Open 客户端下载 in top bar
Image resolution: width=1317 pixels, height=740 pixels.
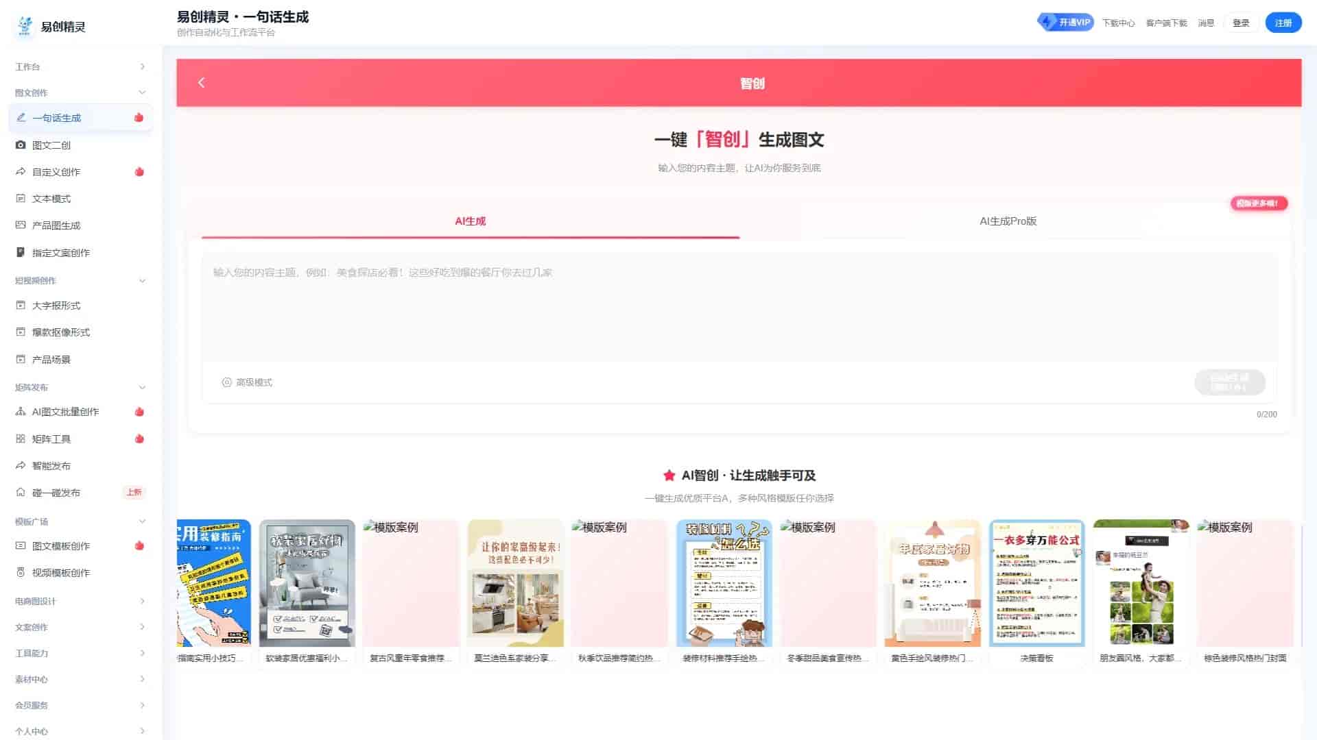(x=1166, y=23)
